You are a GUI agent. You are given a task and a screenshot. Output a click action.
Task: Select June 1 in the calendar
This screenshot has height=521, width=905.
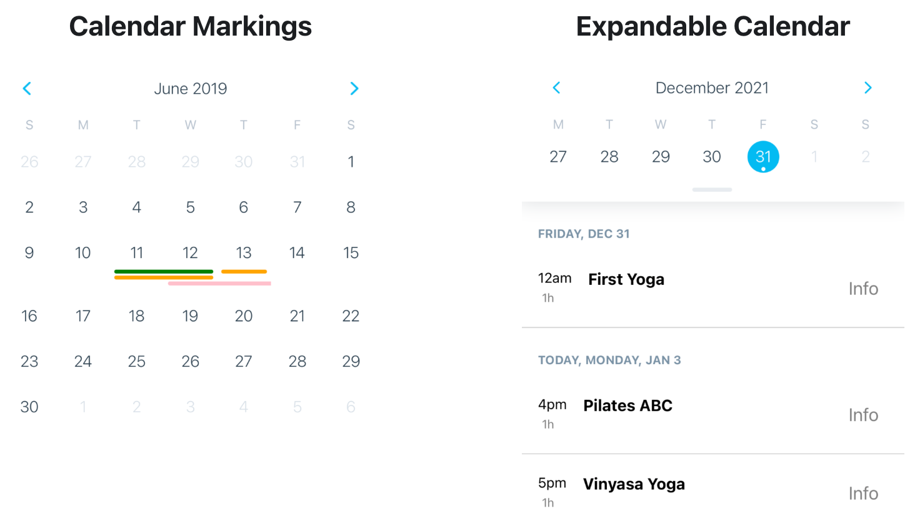pos(351,162)
